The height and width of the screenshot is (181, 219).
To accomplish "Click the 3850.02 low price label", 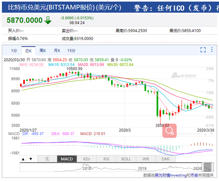I will (162, 125).
